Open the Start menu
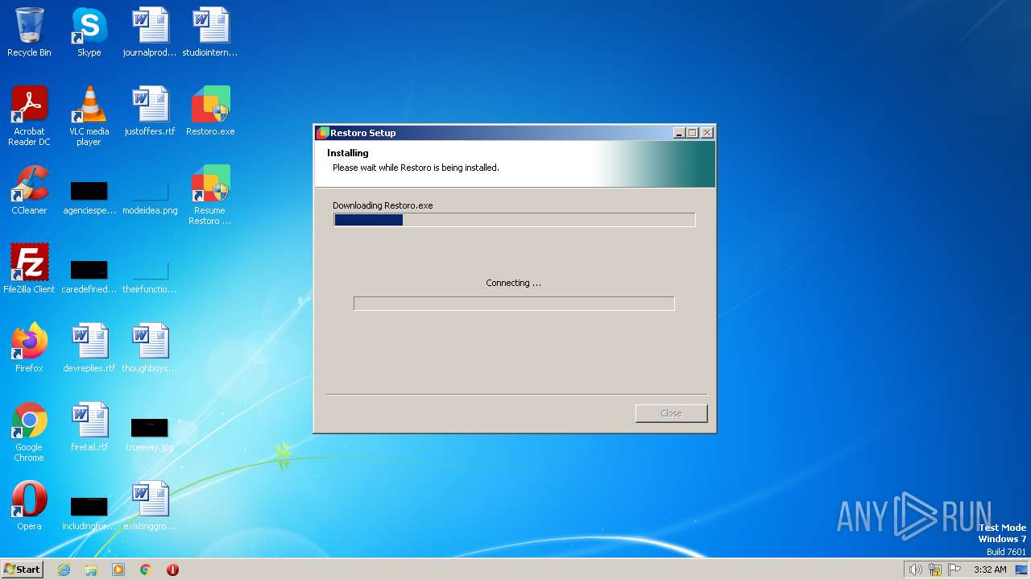The width and height of the screenshot is (1031, 580). coord(23,569)
